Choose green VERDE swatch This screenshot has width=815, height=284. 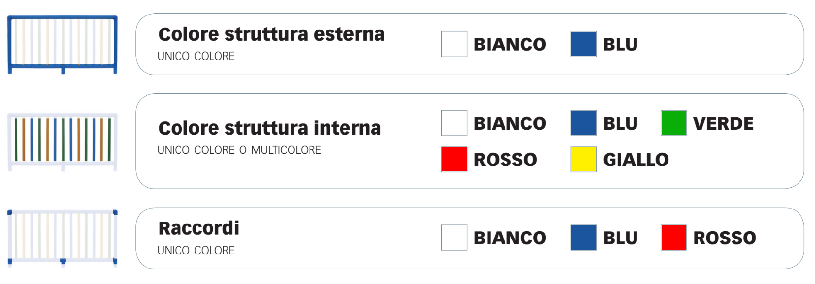pyautogui.click(x=674, y=123)
